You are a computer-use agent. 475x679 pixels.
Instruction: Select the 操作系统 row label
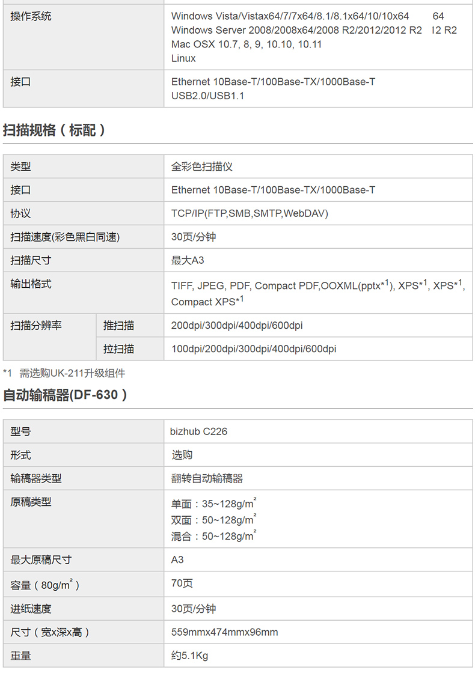pos(31,16)
